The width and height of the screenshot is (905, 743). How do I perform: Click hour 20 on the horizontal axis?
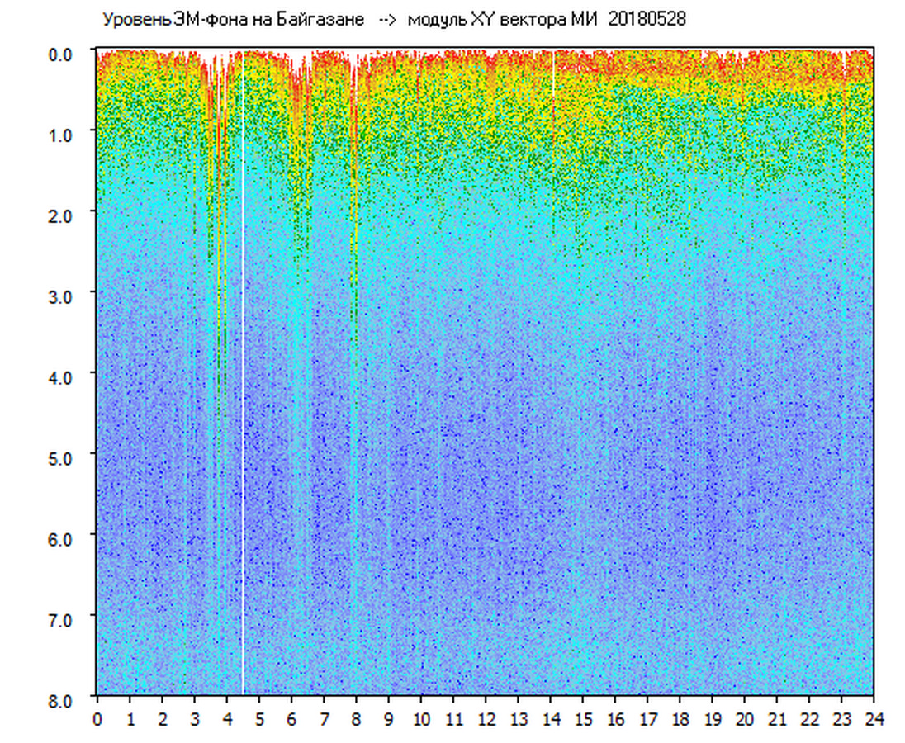coord(744,720)
